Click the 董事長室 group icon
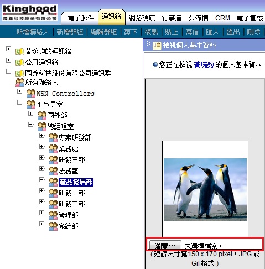The width and height of the screenshot is (265, 269). pyautogui.click(x=31, y=105)
